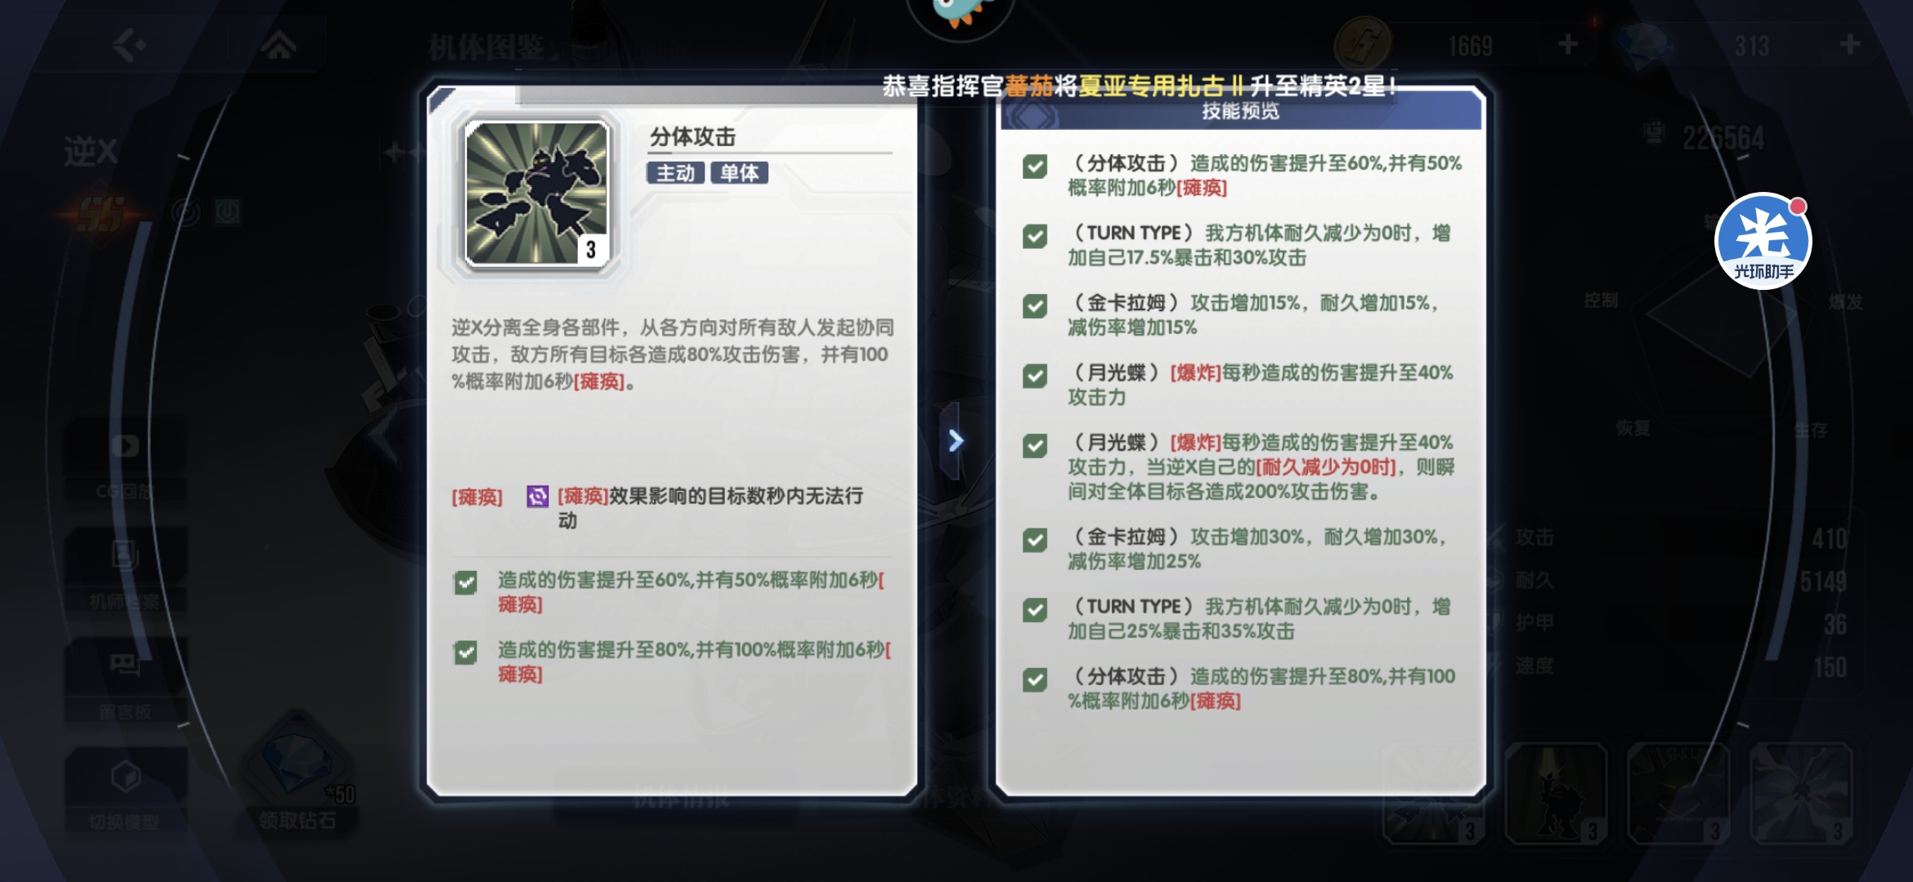The image size is (1913, 882).
Task: Toggle checkbox for damage raised to 60% in left panel
Action: point(465,582)
